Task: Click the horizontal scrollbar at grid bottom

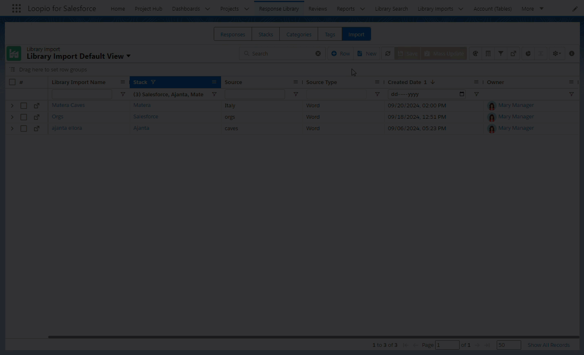Action: tap(313, 337)
